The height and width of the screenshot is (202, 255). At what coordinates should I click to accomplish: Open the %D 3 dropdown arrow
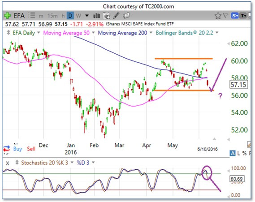93,162
